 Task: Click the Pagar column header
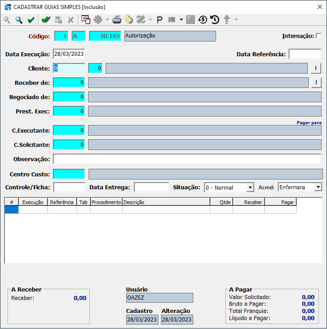point(280,202)
